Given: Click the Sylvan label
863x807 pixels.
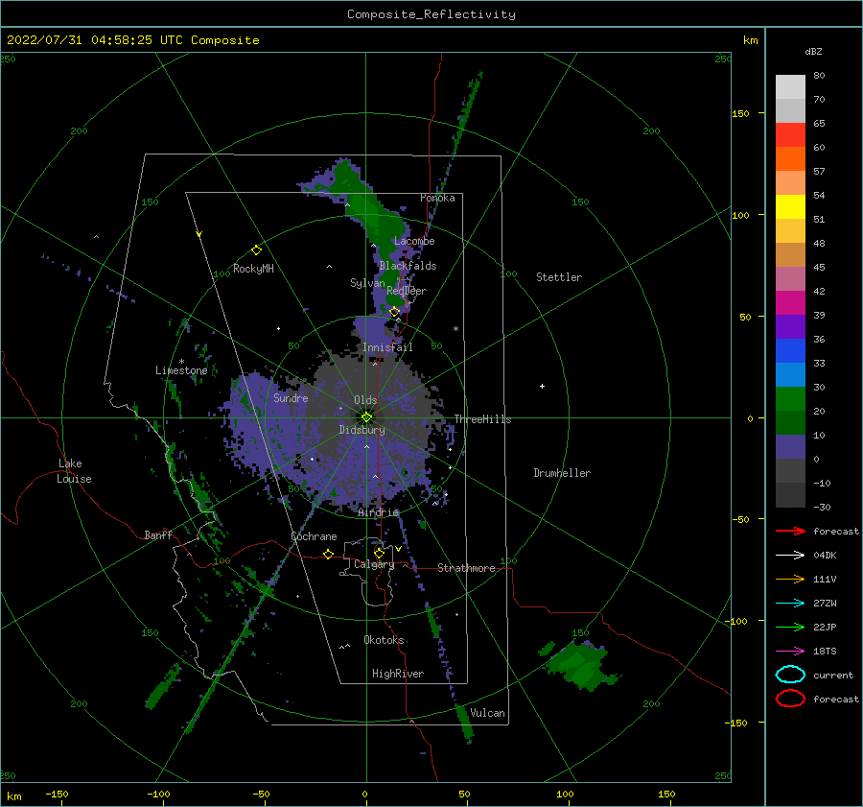Looking at the screenshot, I should point(367,283).
